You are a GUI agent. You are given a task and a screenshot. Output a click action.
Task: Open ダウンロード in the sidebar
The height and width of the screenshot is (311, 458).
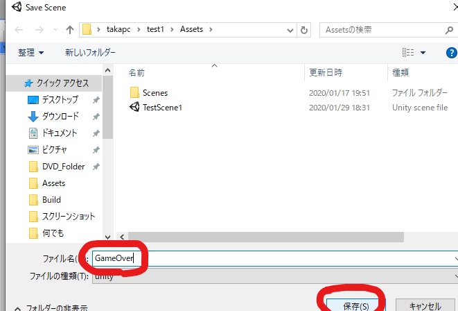point(60,117)
